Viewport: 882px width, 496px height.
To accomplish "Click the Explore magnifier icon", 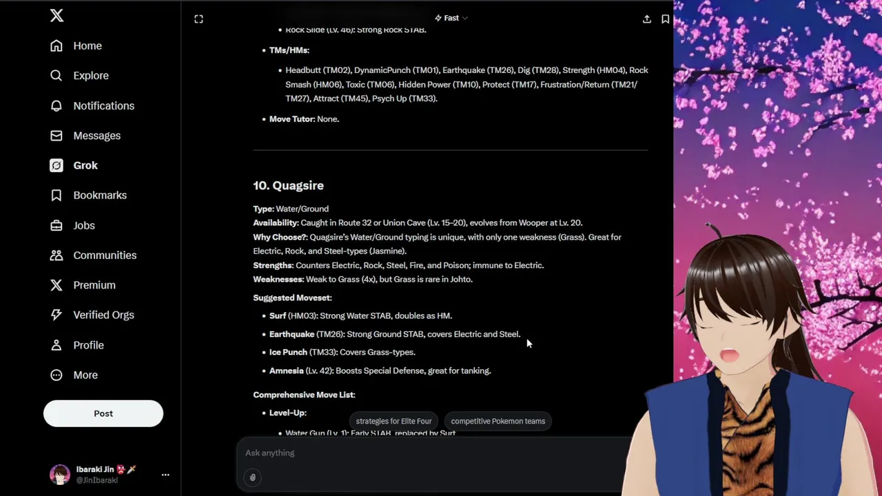I will pyautogui.click(x=57, y=76).
